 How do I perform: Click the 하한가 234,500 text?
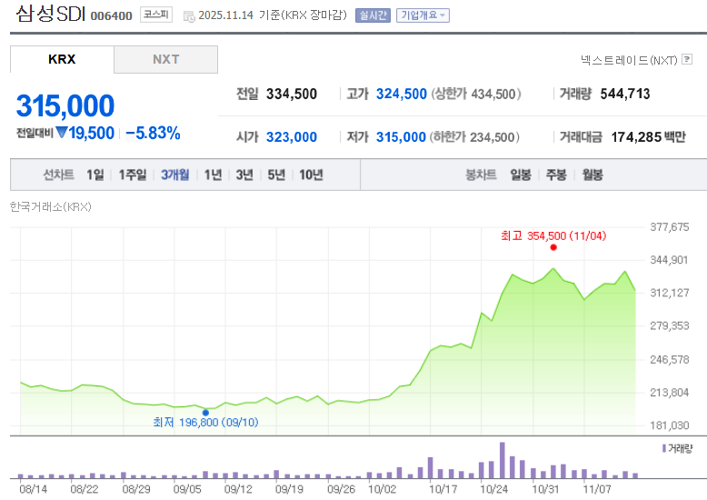coord(474,136)
